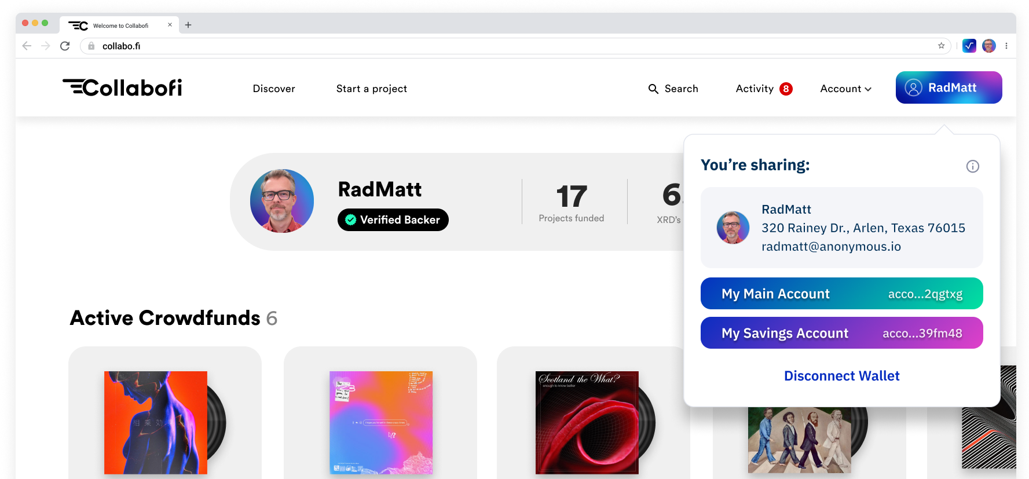Viewport: 1029px width, 479px height.
Task: Reload the page with refresh icon
Action: coord(65,46)
